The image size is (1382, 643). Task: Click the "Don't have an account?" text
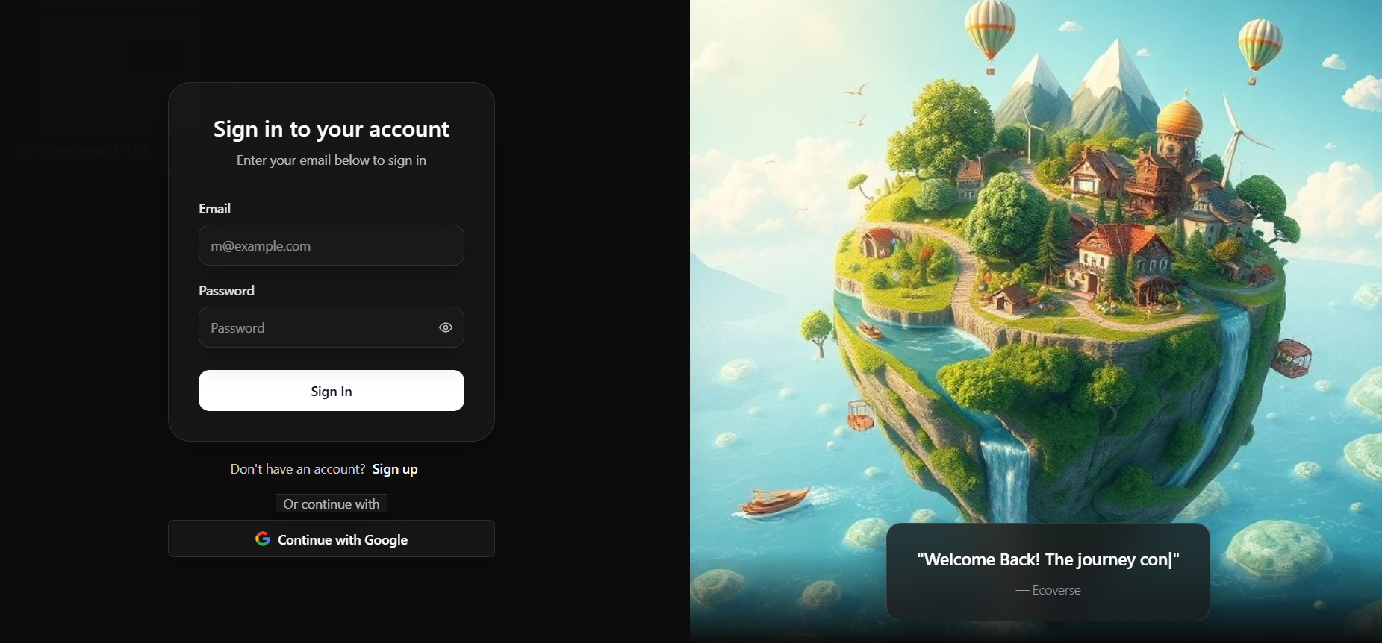(298, 469)
